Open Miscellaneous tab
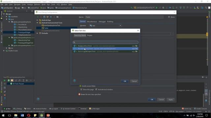Screen dimensions: 211x118 92,22
